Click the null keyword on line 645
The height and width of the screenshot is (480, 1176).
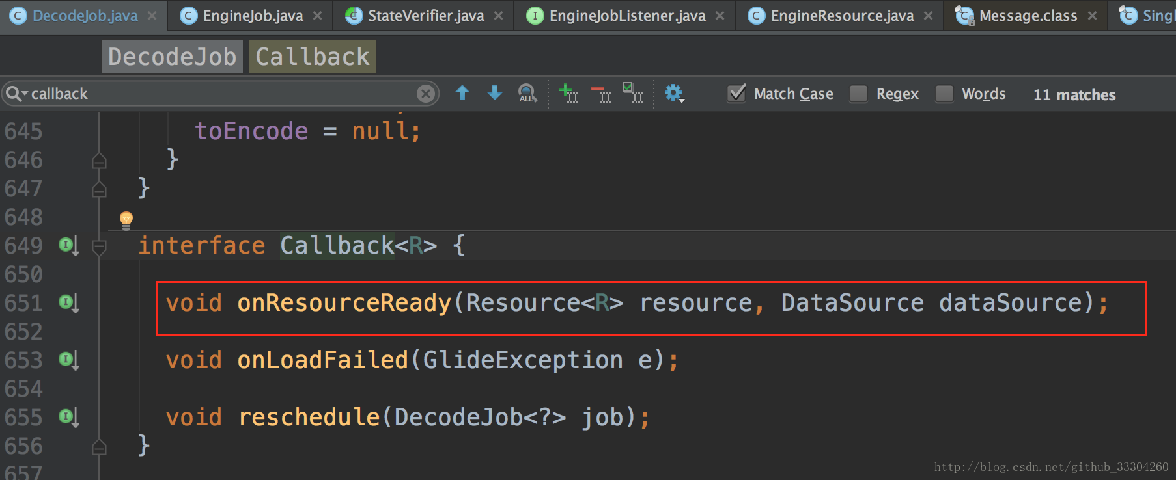click(380, 131)
